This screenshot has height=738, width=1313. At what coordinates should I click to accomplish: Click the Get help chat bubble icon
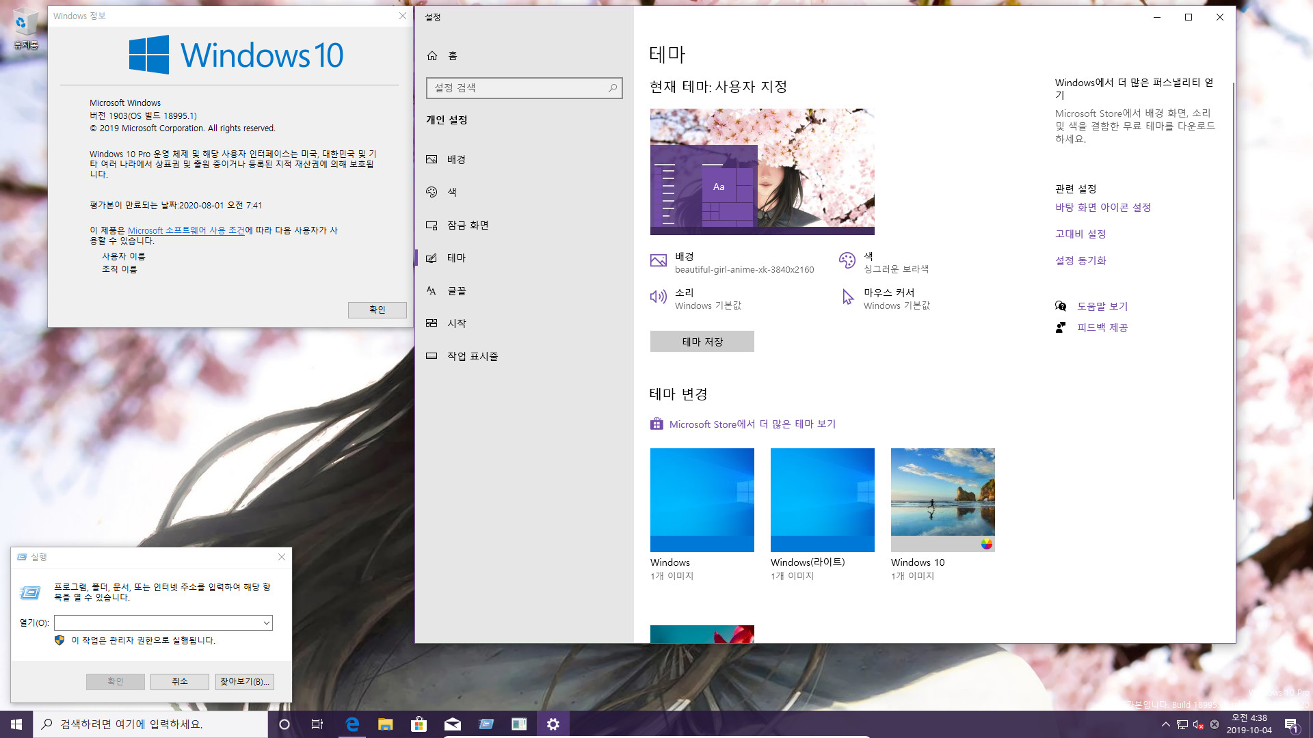pos(1061,306)
